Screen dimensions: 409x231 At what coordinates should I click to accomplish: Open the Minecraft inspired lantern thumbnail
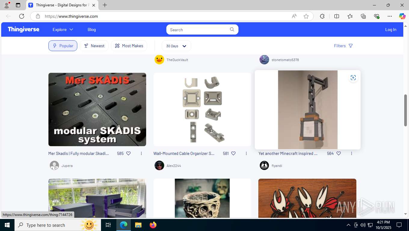(307, 110)
